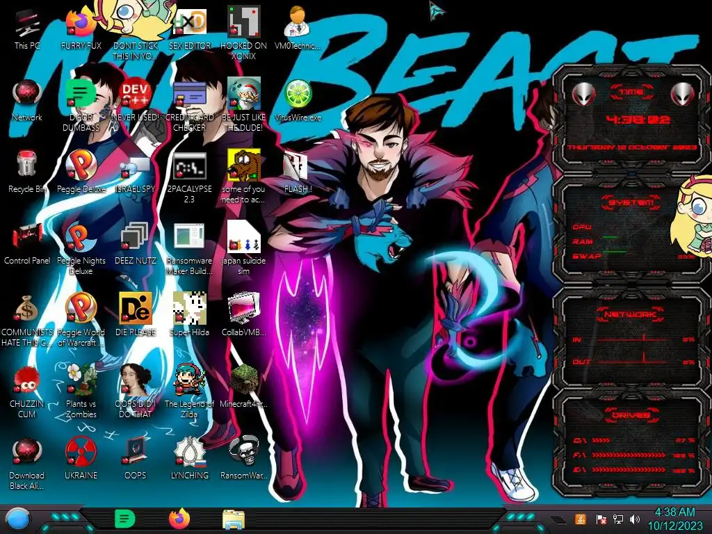712x534 pixels.
Task: Click the orange Java tray icon
Action: 581,519
